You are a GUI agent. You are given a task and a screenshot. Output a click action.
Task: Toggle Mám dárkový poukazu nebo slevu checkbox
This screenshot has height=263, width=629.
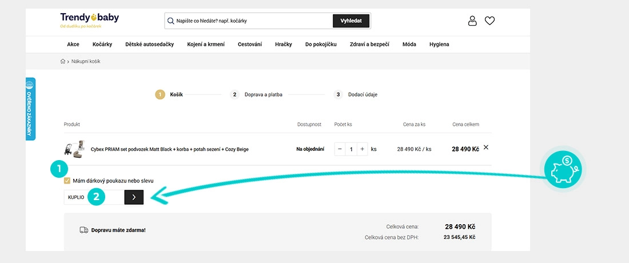pyautogui.click(x=67, y=181)
